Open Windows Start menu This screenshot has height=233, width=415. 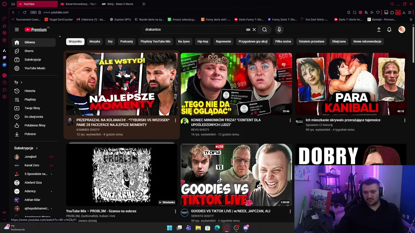coord(170,228)
